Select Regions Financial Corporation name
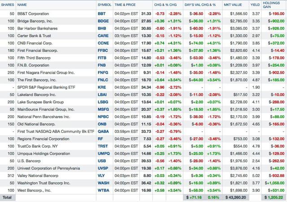Viewport: 287px width, 202px height. 43,139
